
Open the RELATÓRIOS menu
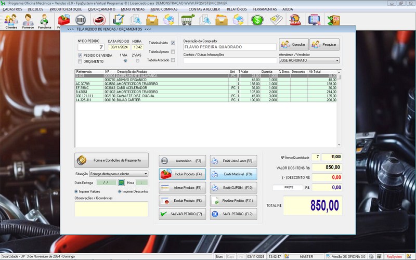coord(237,9)
